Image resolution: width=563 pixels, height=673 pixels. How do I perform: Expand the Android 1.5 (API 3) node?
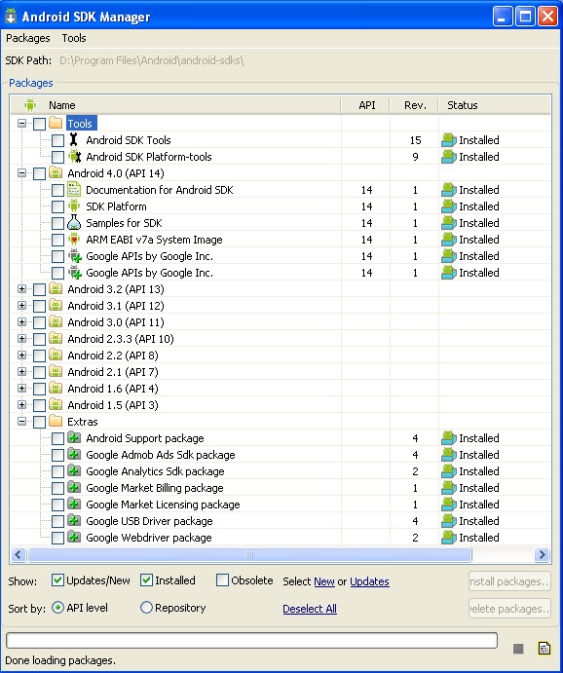(21, 405)
